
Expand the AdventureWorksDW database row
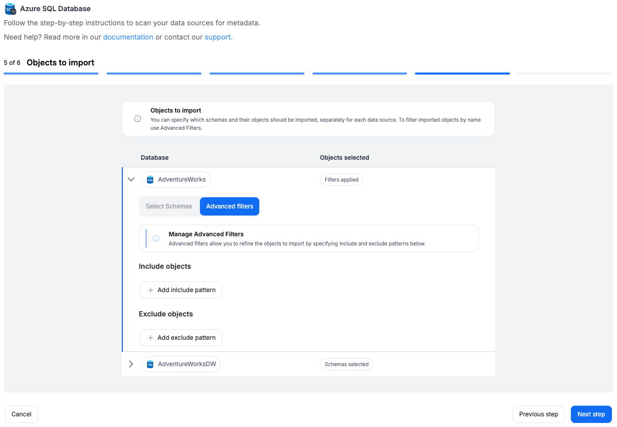[131, 364]
